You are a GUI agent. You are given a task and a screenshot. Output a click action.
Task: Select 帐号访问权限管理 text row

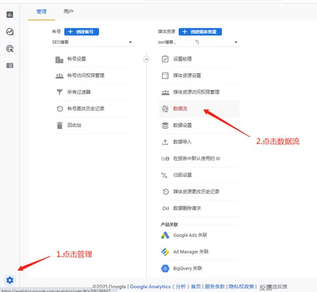(x=86, y=75)
